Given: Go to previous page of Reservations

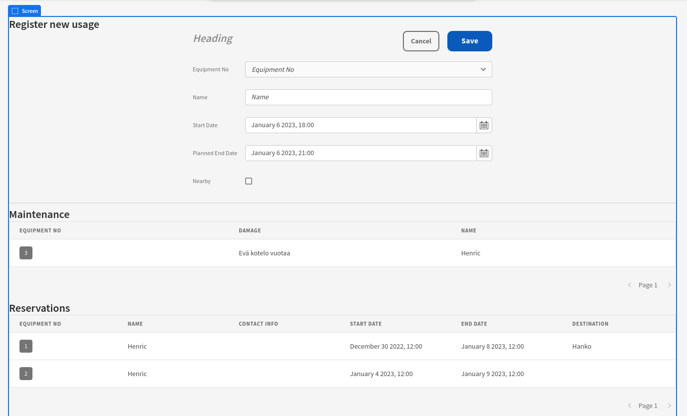Looking at the screenshot, I should click(x=630, y=406).
